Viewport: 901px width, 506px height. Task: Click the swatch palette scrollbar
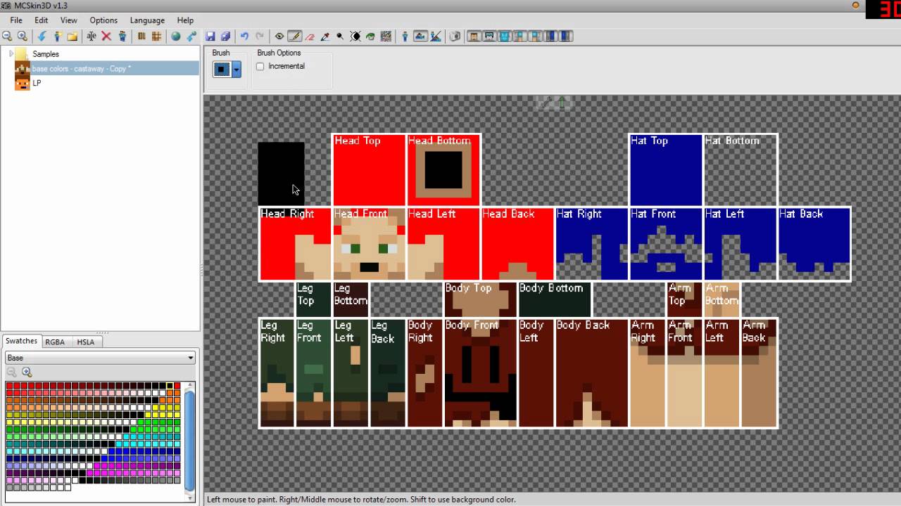tap(189, 441)
